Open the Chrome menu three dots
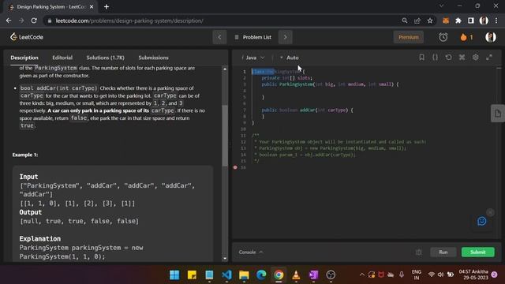This screenshot has width=505, height=284. click(496, 21)
